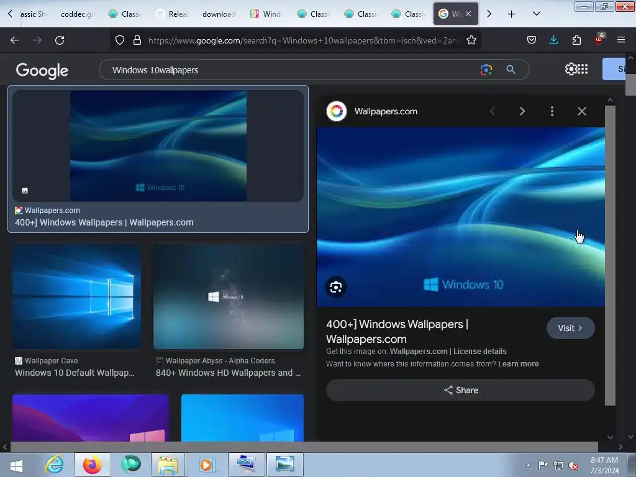Open 840+ Windows HD Wallpapers result title
Image resolution: width=636 pixels, height=477 pixels.
point(229,373)
